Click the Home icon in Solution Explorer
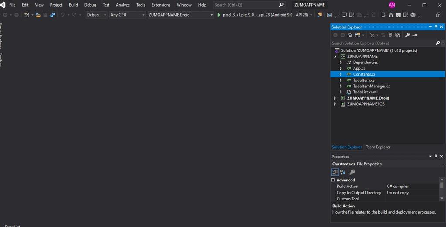The image size is (446, 227). click(350, 35)
